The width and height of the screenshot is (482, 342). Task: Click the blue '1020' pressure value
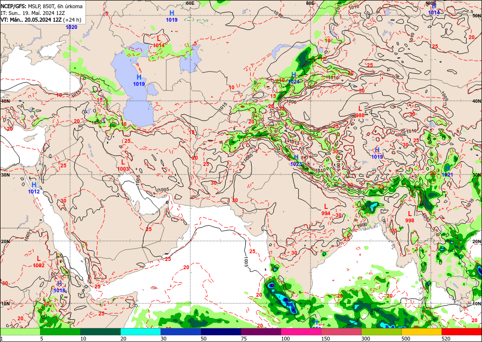[x=72, y=27]
